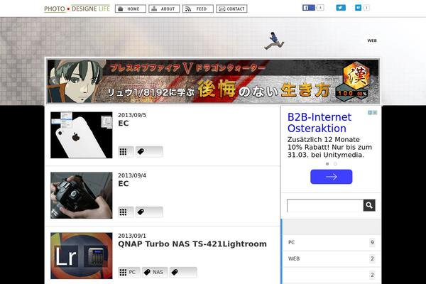Click the Hatena bookmark icon
Viewport: 426px width, 284px height.
coord(358,8)
